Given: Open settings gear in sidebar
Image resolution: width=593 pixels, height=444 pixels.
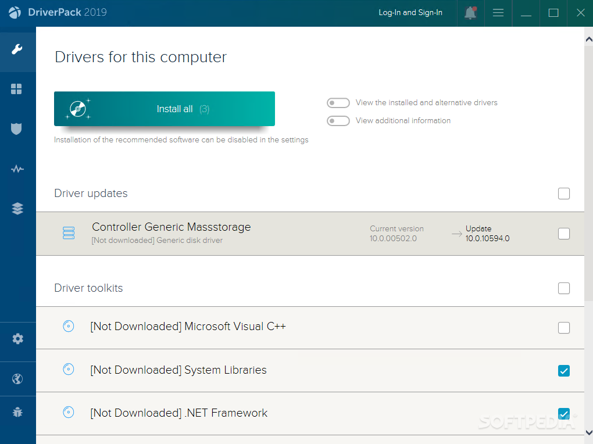Looking at the screenshot, I should pyautogui.click(x=17, y=339).
